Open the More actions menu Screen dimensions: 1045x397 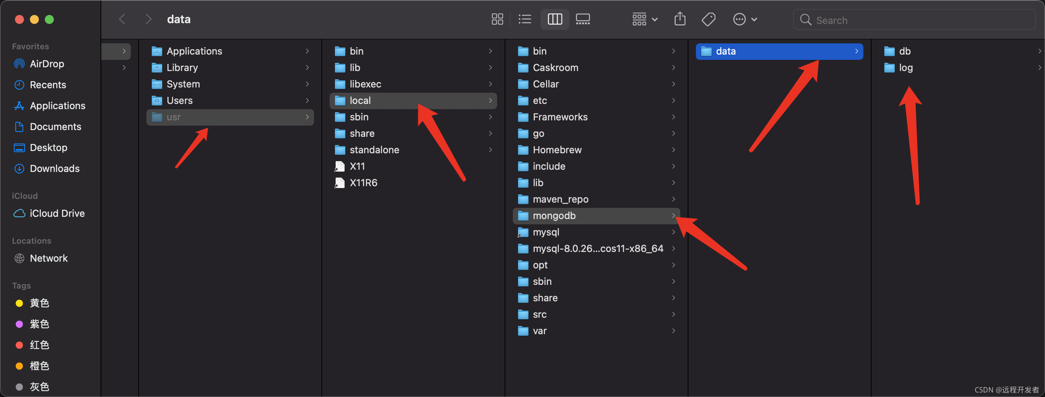745,19
